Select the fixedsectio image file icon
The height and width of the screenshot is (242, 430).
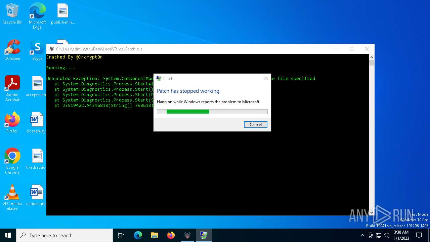[x=37, y=159]
